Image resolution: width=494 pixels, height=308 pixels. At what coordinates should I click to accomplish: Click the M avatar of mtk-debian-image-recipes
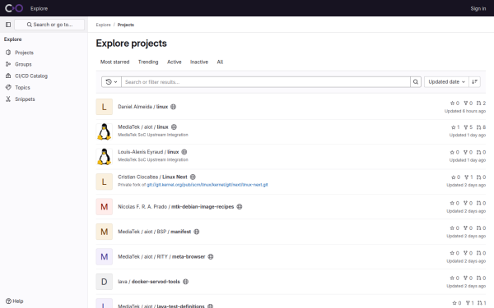tap(105, 207)
